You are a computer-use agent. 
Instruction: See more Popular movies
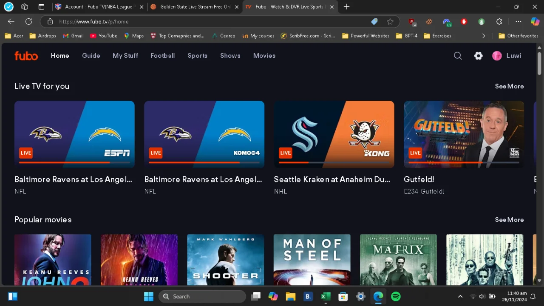(509, 220)
